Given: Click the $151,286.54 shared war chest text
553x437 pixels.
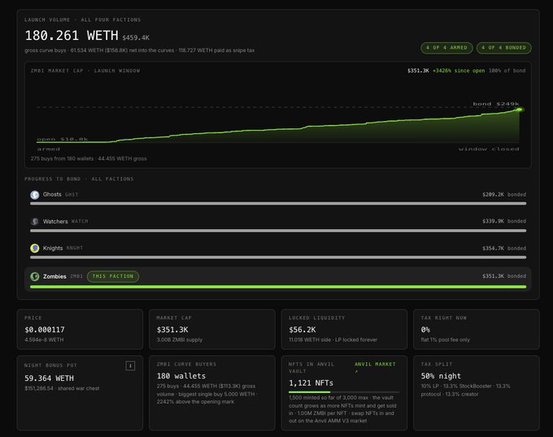Looking at the screenshot, I should click(x=62, y=388).
